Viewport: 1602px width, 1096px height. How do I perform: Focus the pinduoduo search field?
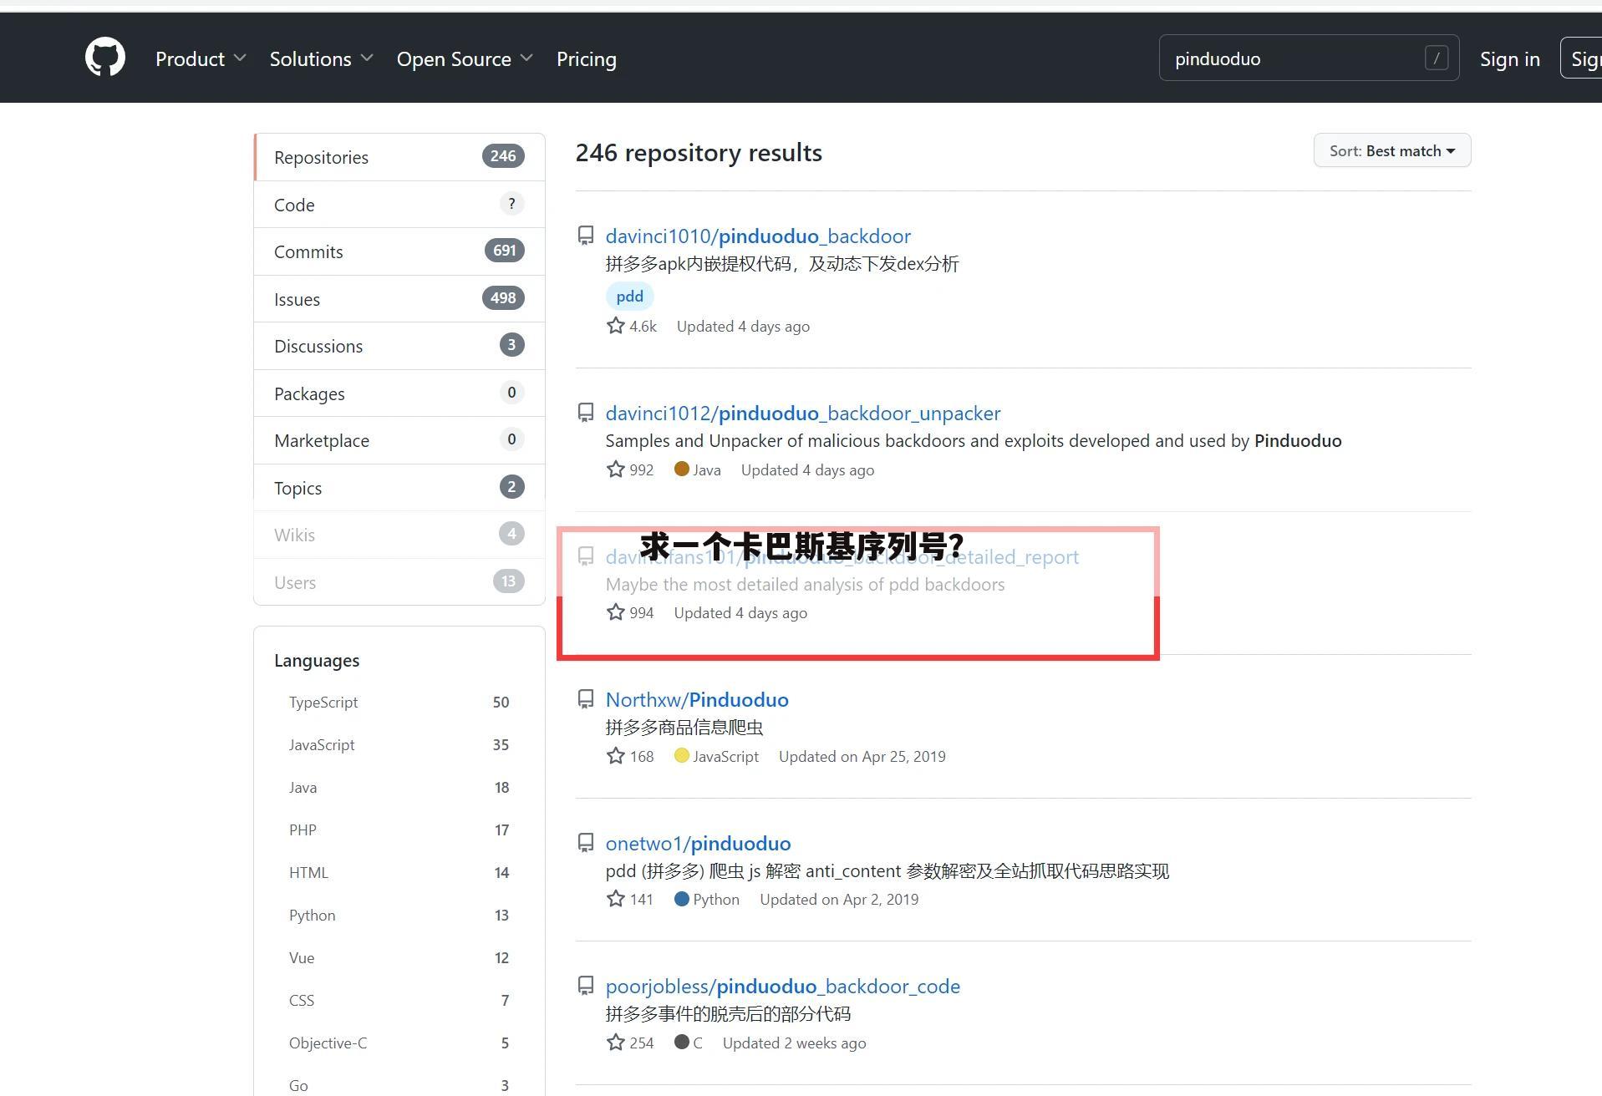1309,58
